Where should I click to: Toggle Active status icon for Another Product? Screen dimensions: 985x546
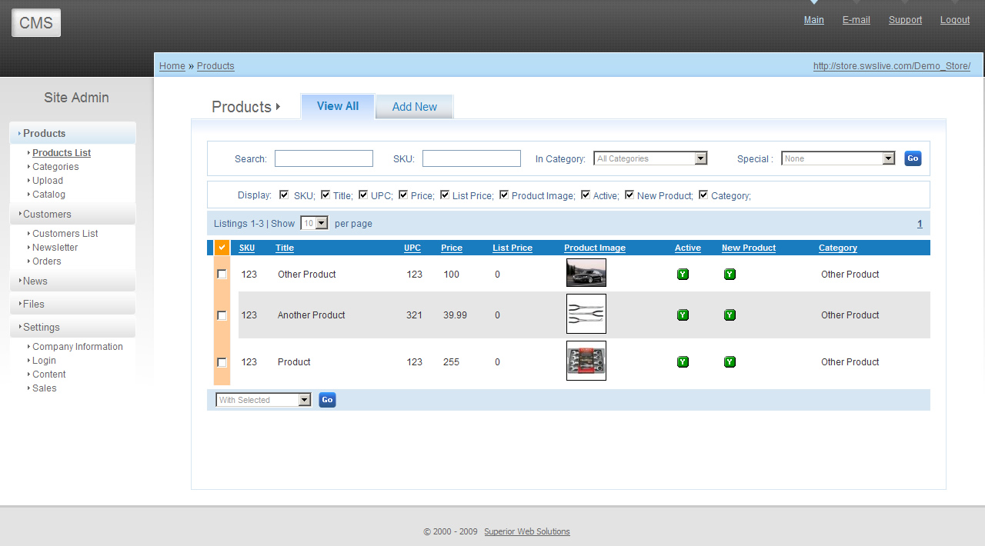(683, 315)
